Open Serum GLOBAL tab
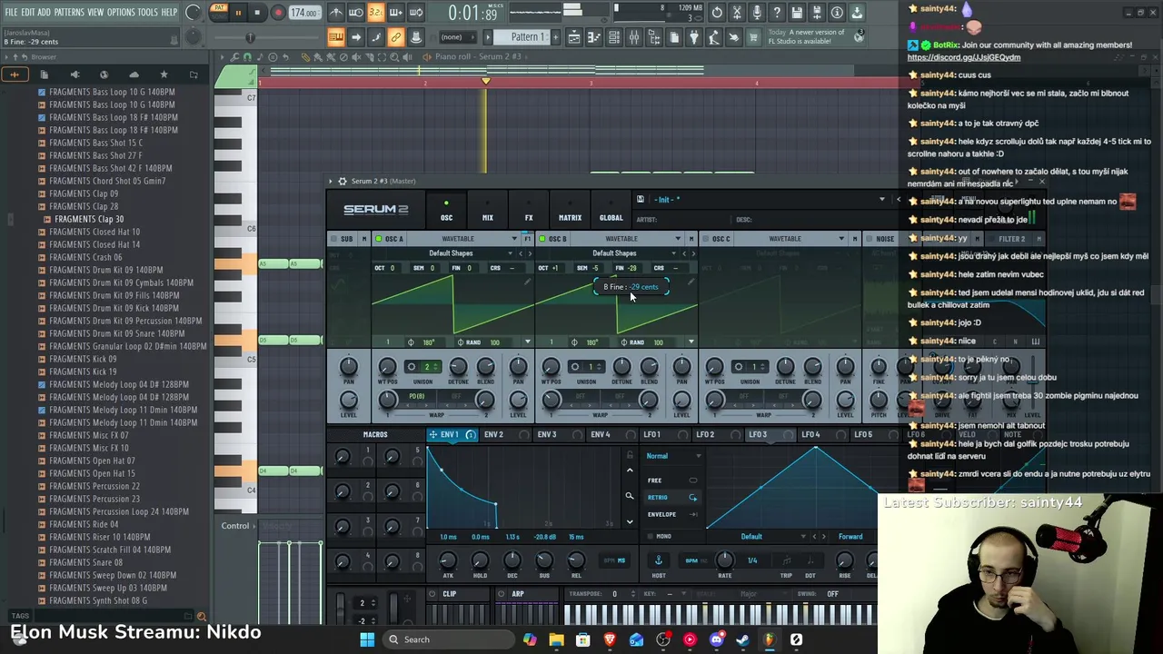1163x654 pixels. (611, 212)
